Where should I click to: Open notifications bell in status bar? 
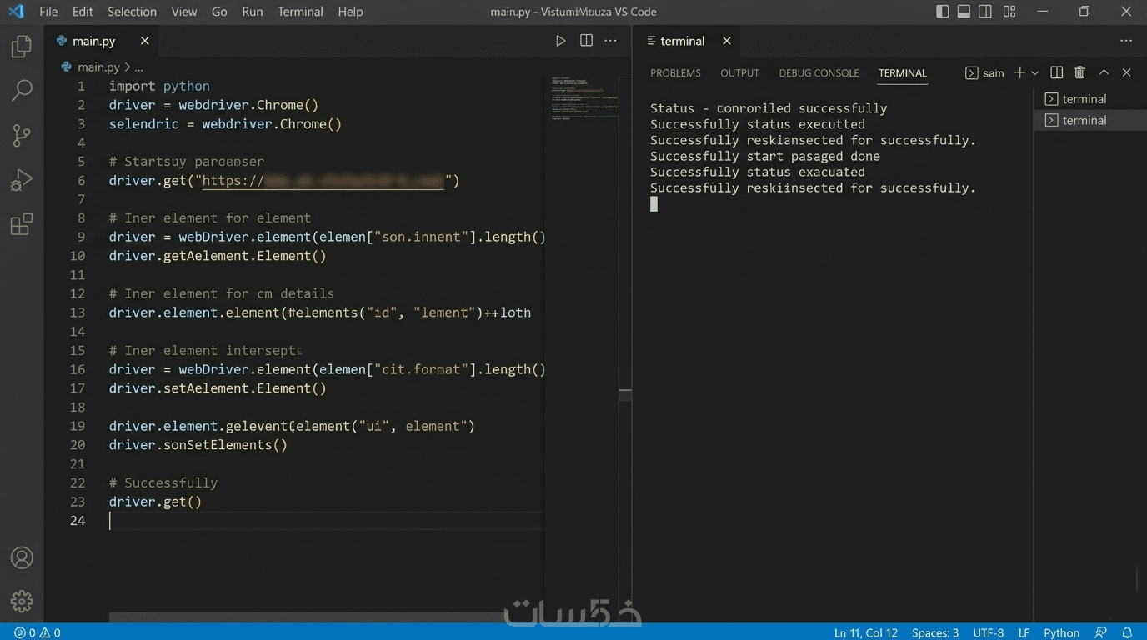[x=1127, y=632]
